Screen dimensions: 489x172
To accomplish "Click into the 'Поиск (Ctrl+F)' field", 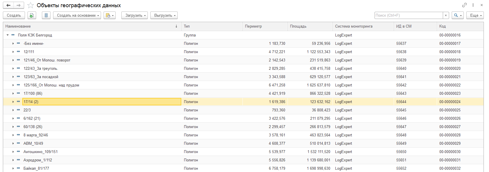I will click(408, 16).
